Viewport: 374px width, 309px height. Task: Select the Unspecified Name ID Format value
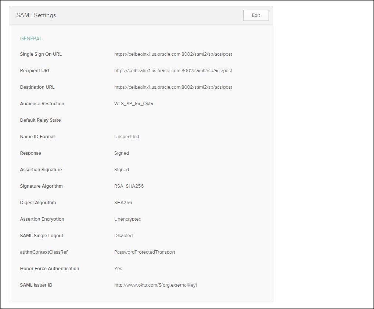point(126,137)
